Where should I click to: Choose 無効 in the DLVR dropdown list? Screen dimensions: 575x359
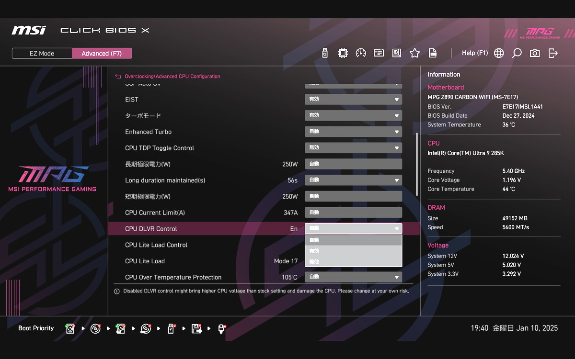[x=353, y=261]
